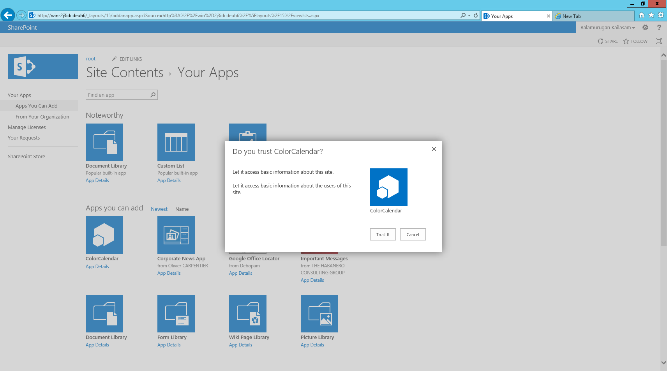Refresh the page in address bar
Screen dimensions: 667x371
476,16
